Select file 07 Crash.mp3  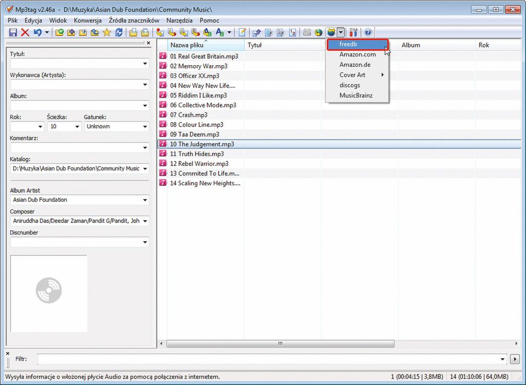click(x=189, y=115)
